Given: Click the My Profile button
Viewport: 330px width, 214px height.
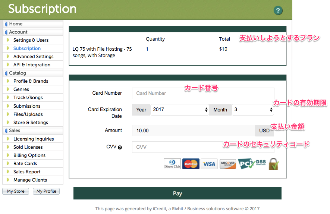Looking at the screenshot, I should 46,191.
